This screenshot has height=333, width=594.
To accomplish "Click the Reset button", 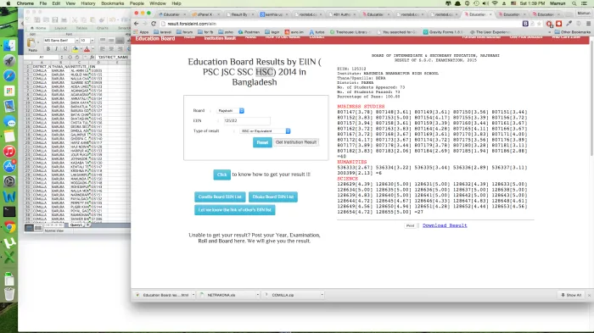I will pos(262,142).
